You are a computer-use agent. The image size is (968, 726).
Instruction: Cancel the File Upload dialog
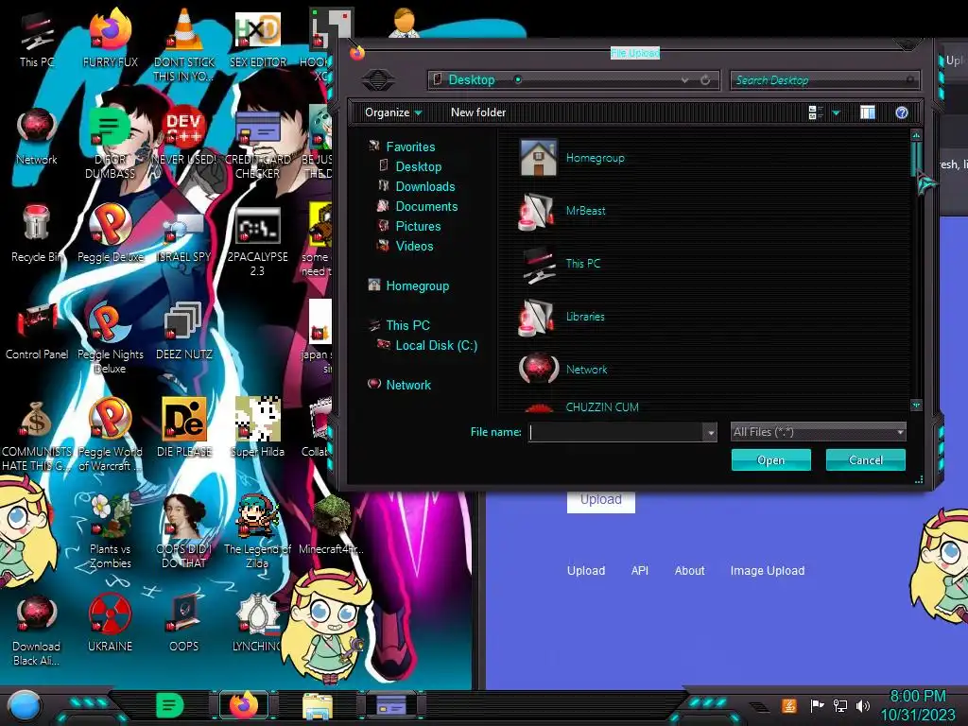(x=866, y=460)
